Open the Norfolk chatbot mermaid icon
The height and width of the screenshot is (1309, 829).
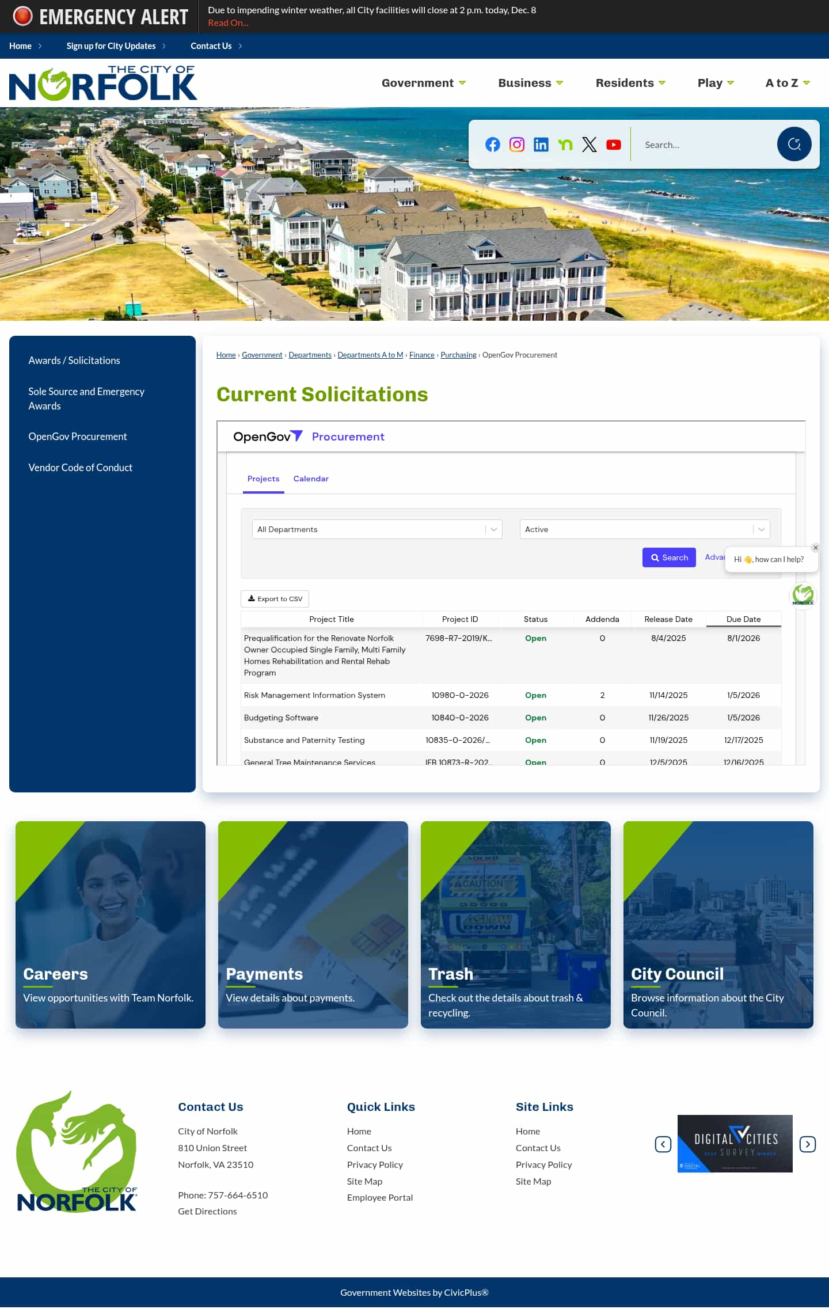(x=803, y=595)
